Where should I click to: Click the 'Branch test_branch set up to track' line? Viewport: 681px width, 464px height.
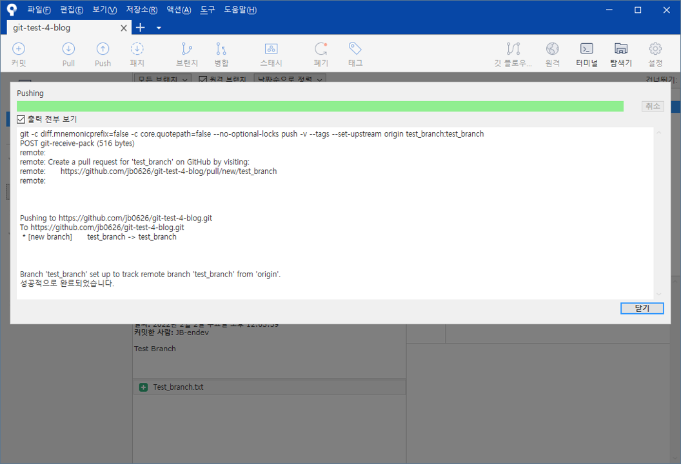pos(150,275)
